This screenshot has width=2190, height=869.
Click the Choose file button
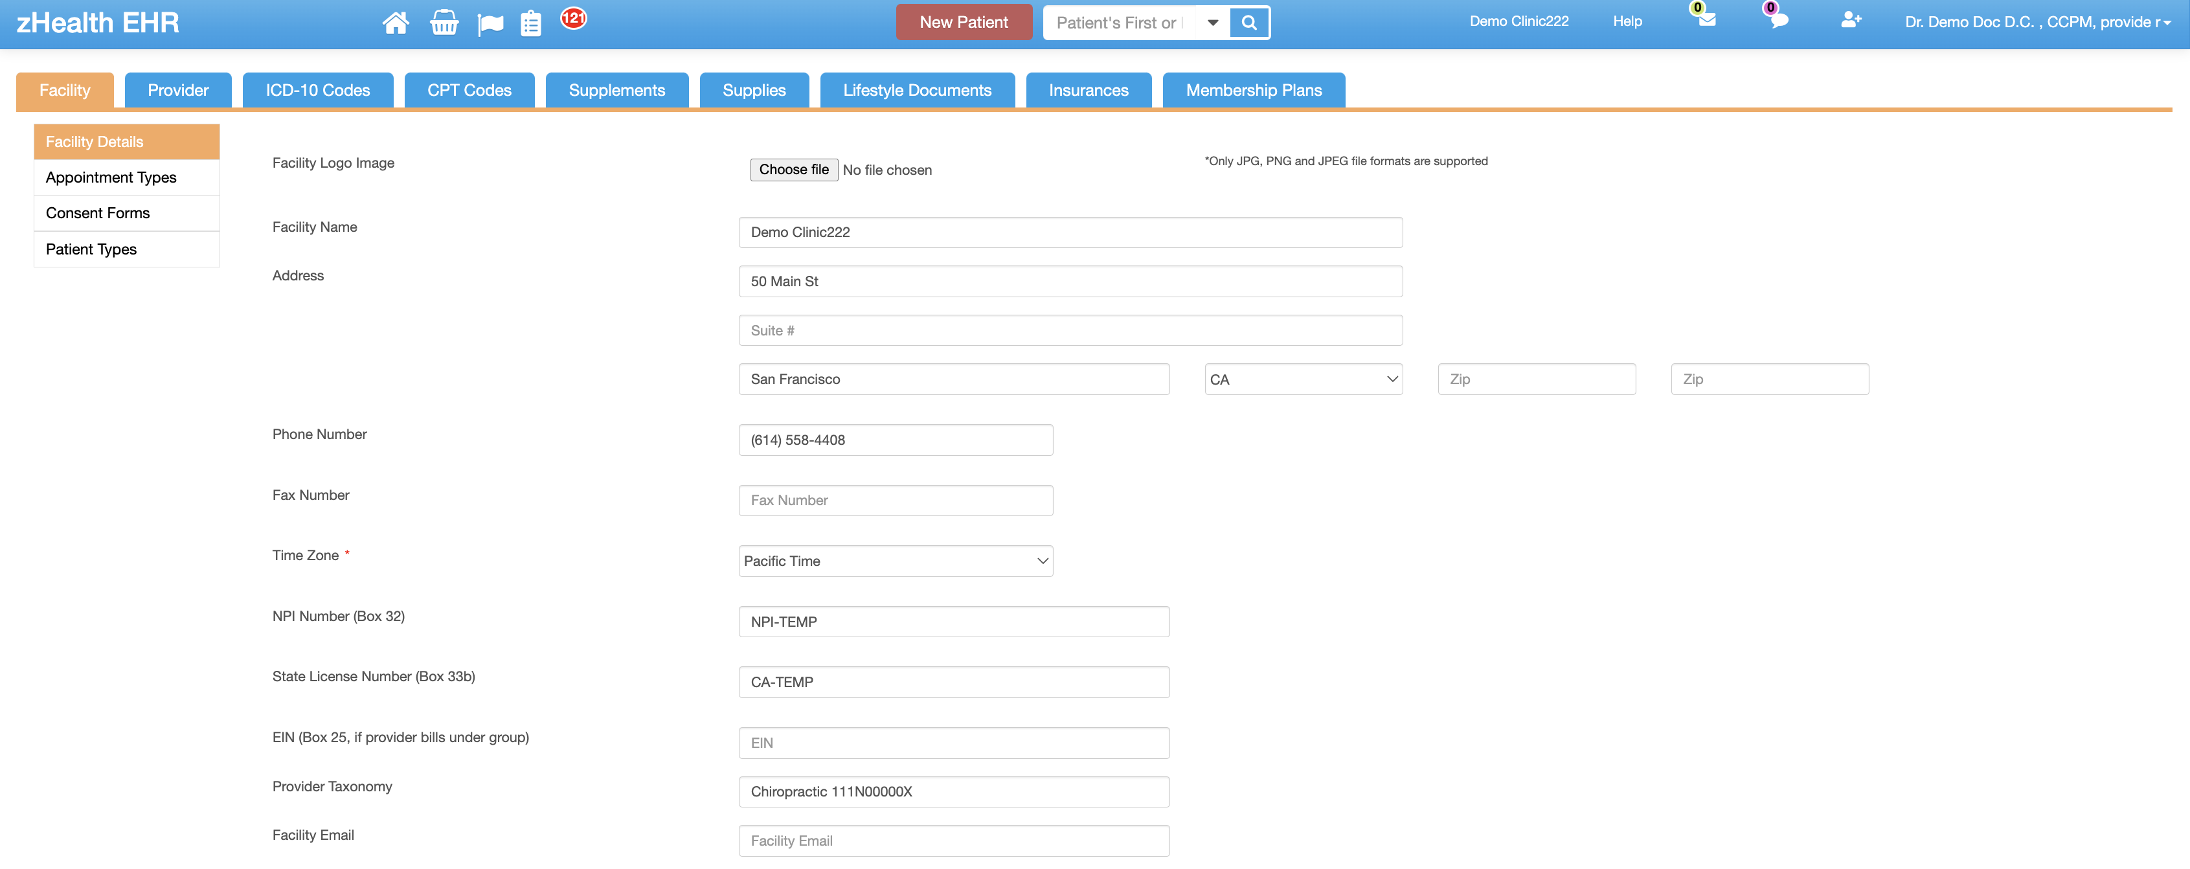793,170
